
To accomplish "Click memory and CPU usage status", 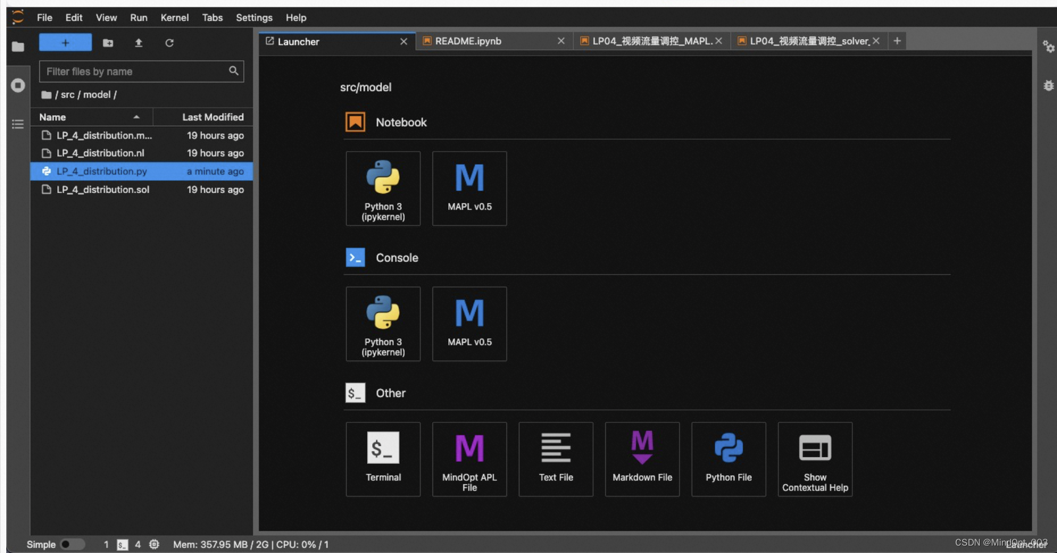I will click(251, 544).
